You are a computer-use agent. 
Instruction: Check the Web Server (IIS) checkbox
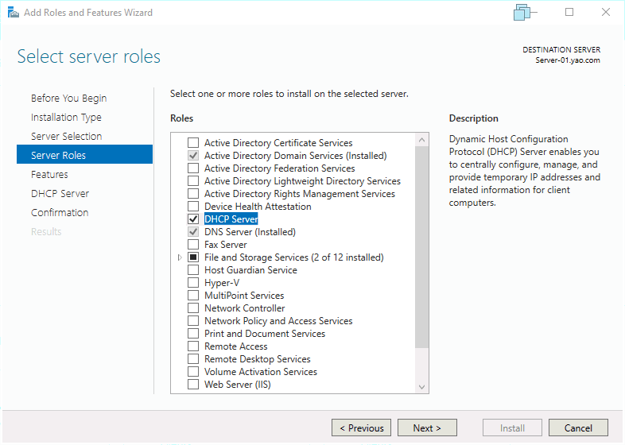pos(193,385)
